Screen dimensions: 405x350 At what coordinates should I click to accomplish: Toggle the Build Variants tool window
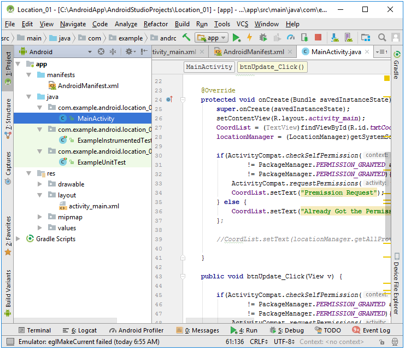[8, 293]
